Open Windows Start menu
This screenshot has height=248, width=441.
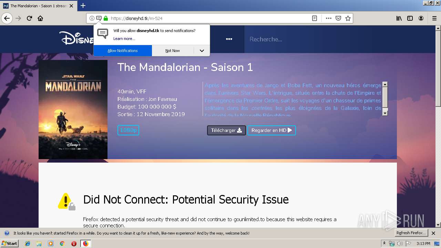(9, 243)
